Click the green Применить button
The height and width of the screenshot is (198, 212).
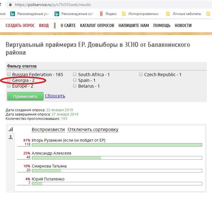click(25, 96)
